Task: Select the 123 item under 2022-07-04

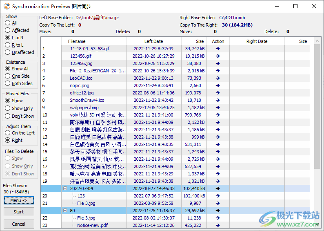Action: (x=81, y=196)
